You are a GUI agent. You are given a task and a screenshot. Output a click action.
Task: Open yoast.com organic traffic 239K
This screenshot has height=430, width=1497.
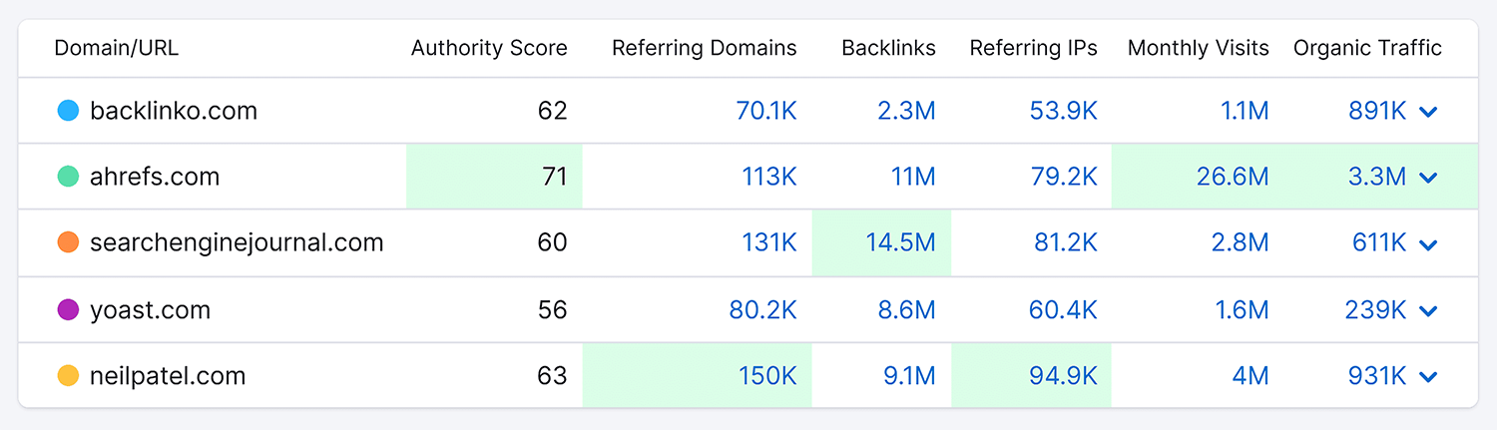[1376, 309]
